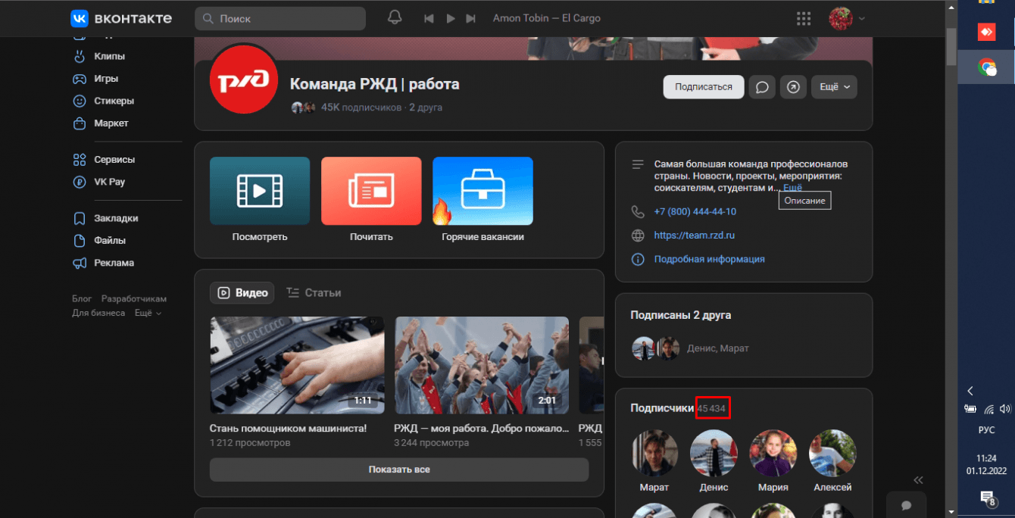Click the Для бизнеса footer link
Viewport: 1015px width, 518px height.
click(x=98, y=313)
